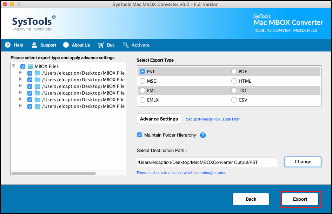Image resolution: width=332 pixels, height=214 pixels.
Task: Select the MBOX Files tree label
Action: 47,66
